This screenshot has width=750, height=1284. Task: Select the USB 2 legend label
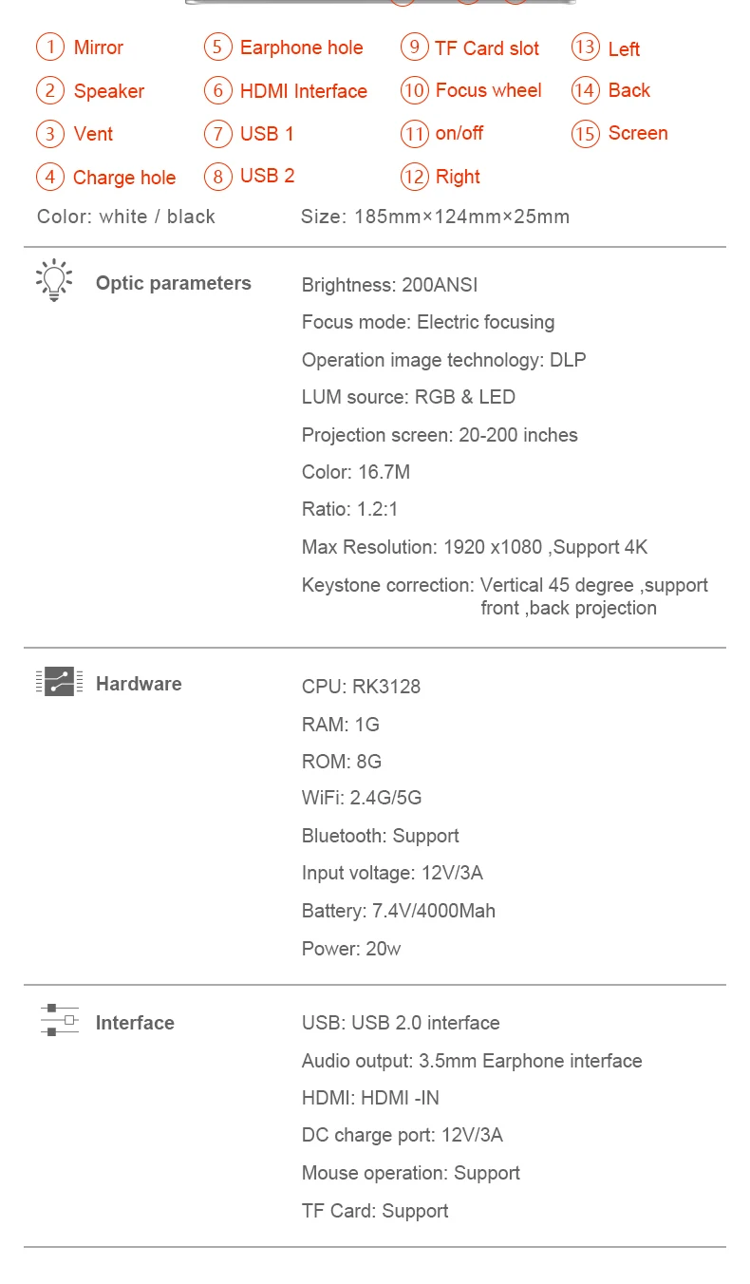coord(268,176)
